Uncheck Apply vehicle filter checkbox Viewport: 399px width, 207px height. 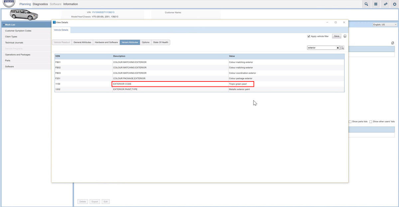pos(309,36)
